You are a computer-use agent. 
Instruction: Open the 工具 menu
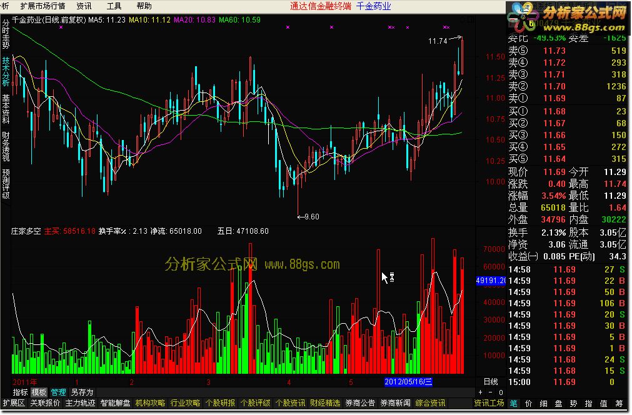pyautogui.click(x=114, y=6)
